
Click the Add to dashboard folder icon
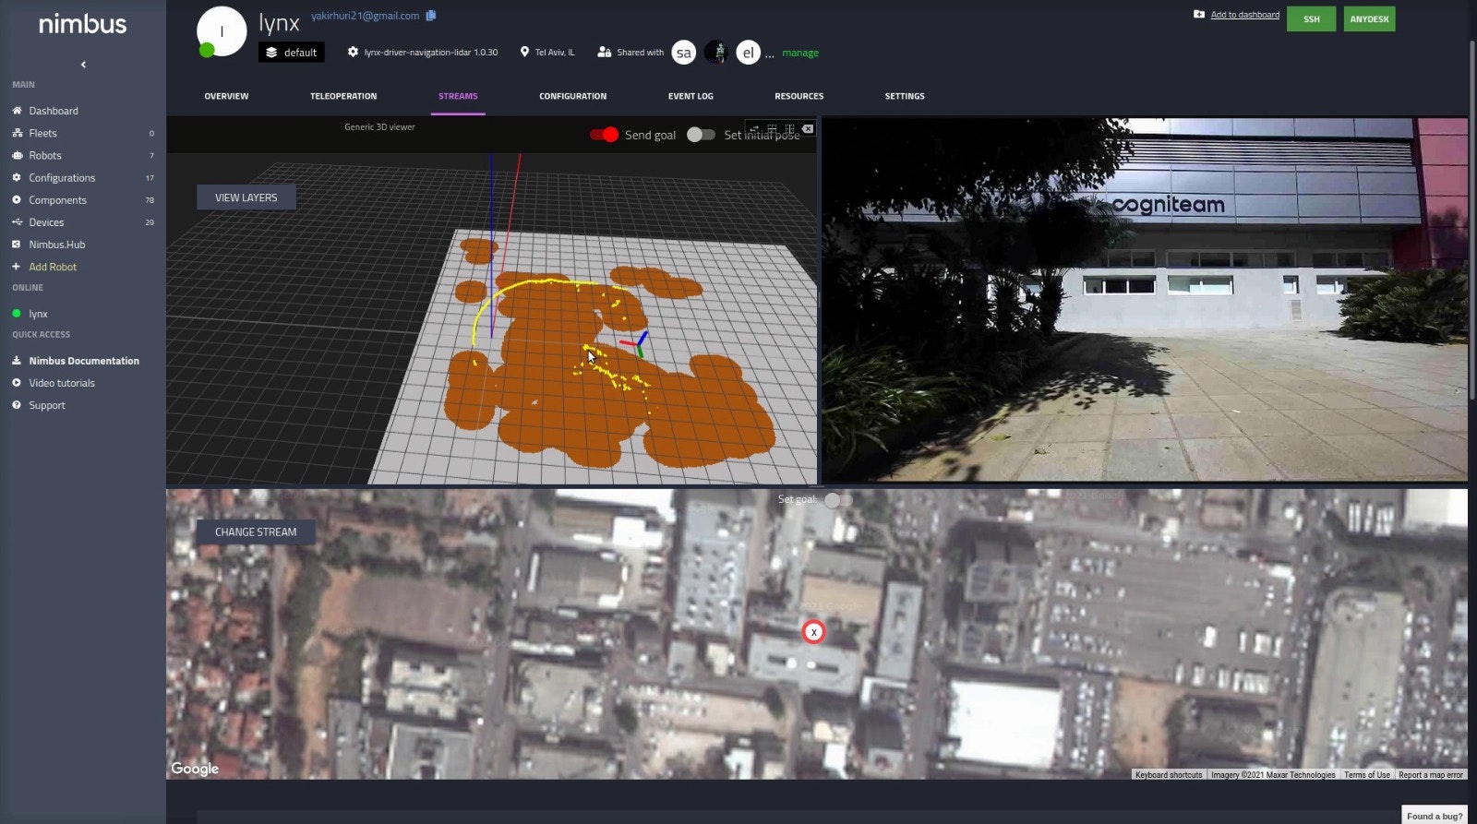coord(1199,15)
